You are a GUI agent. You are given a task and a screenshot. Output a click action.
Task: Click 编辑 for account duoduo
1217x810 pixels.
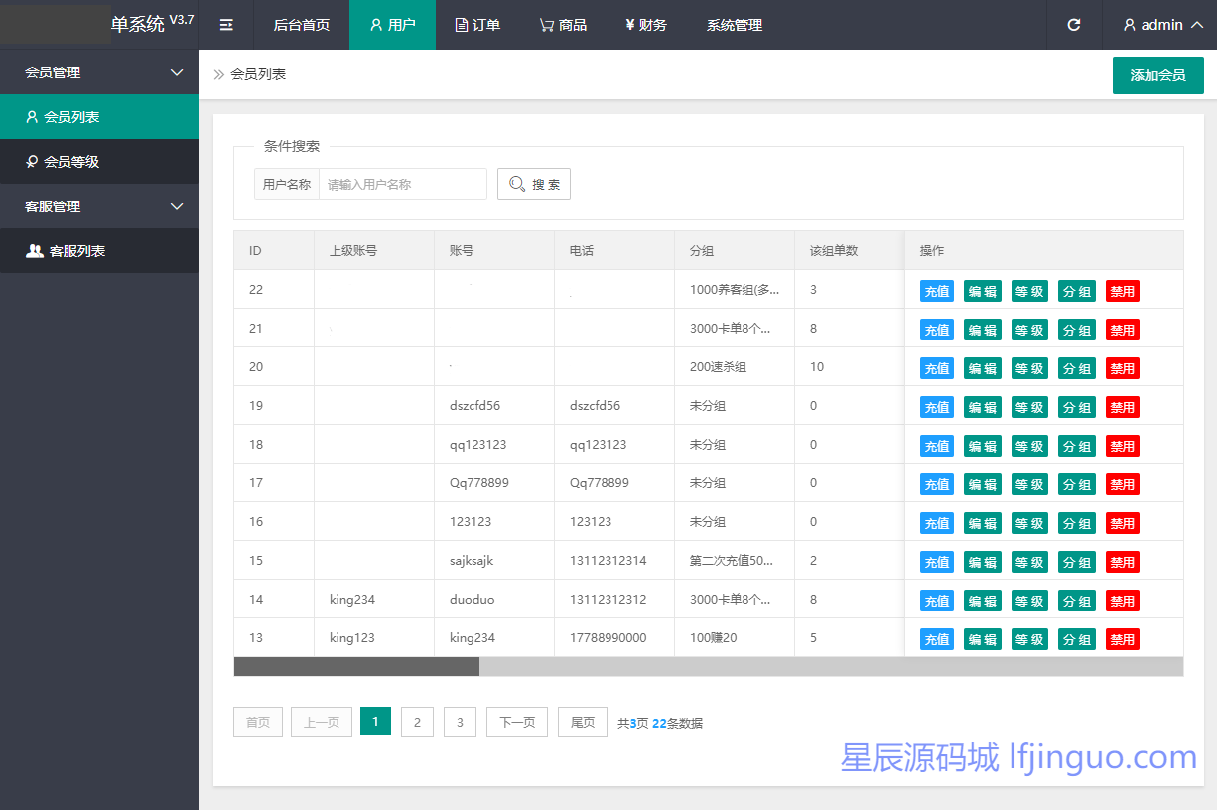point(982,601)
